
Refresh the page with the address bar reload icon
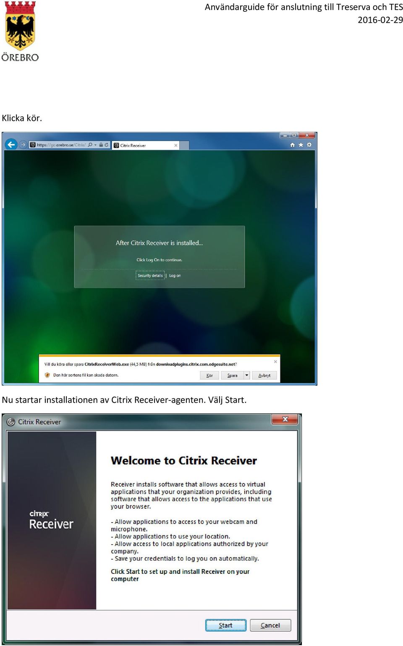[x=107, y=145]
